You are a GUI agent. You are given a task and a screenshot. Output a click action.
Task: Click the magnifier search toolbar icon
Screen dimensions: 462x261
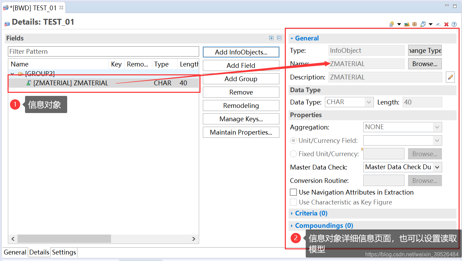point(423,24)
